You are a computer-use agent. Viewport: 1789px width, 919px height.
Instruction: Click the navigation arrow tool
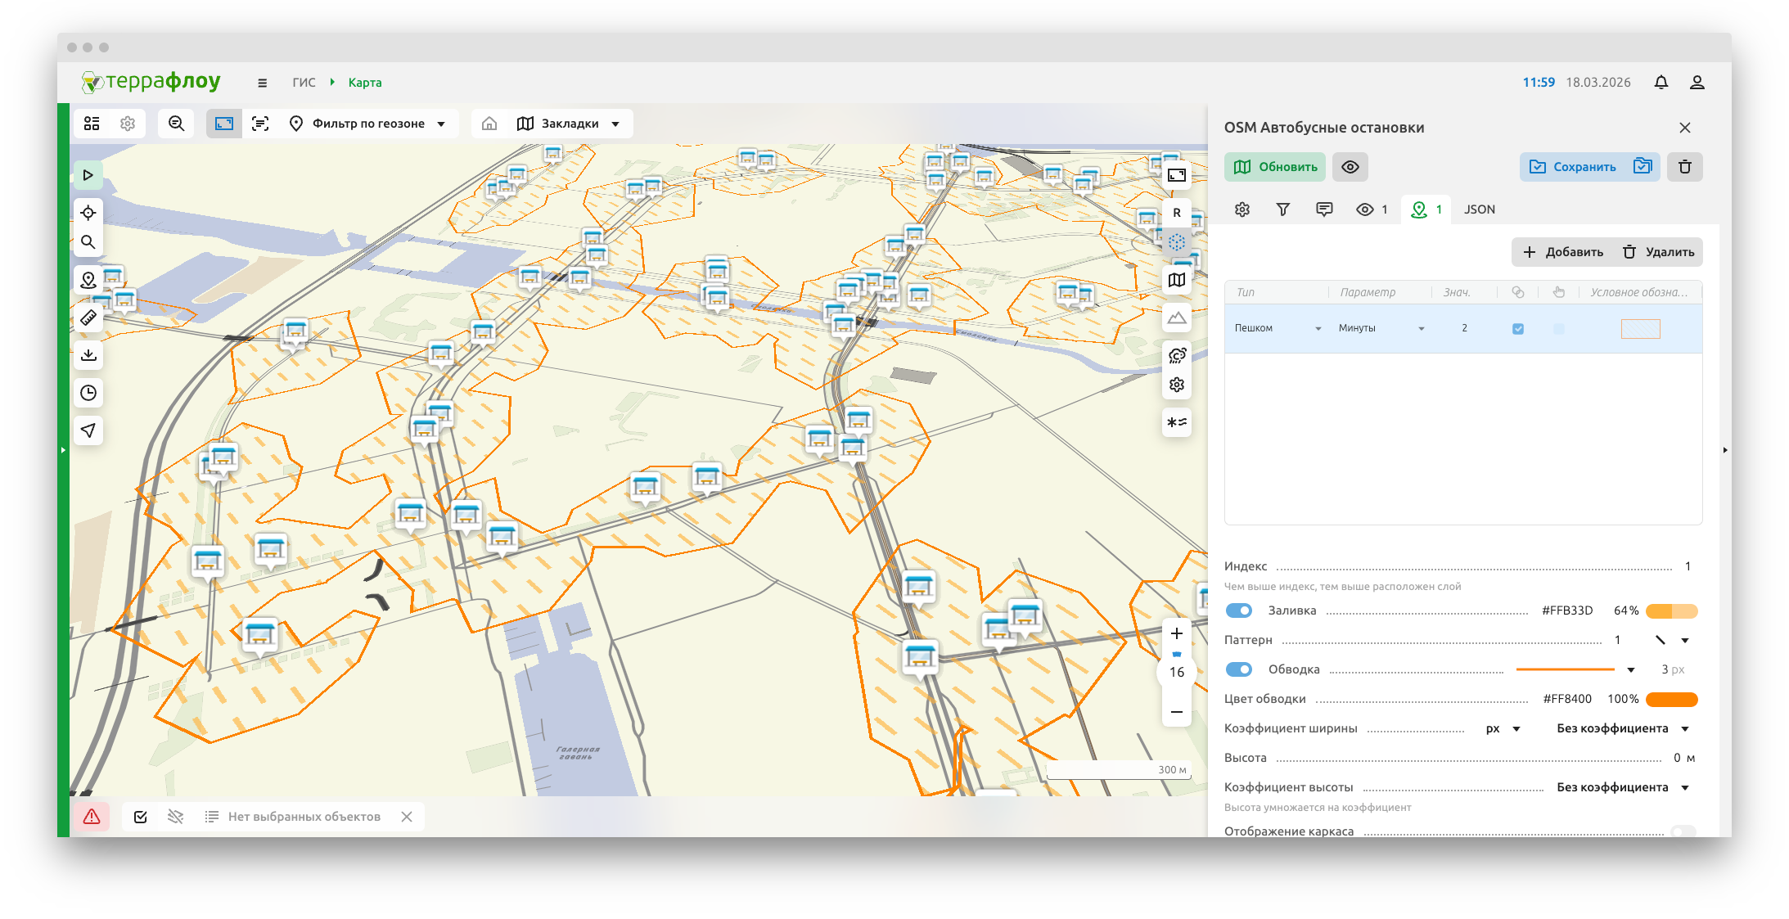[x=88, y=430]
